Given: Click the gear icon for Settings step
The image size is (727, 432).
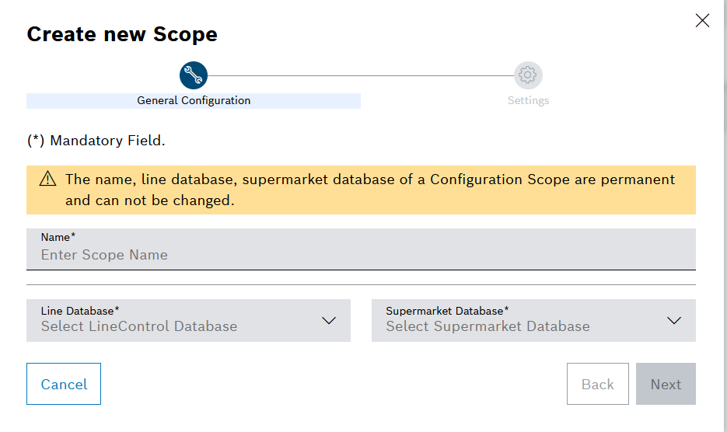Looking at the screenshot, I should pyautogui.click(x=528, y=75).
